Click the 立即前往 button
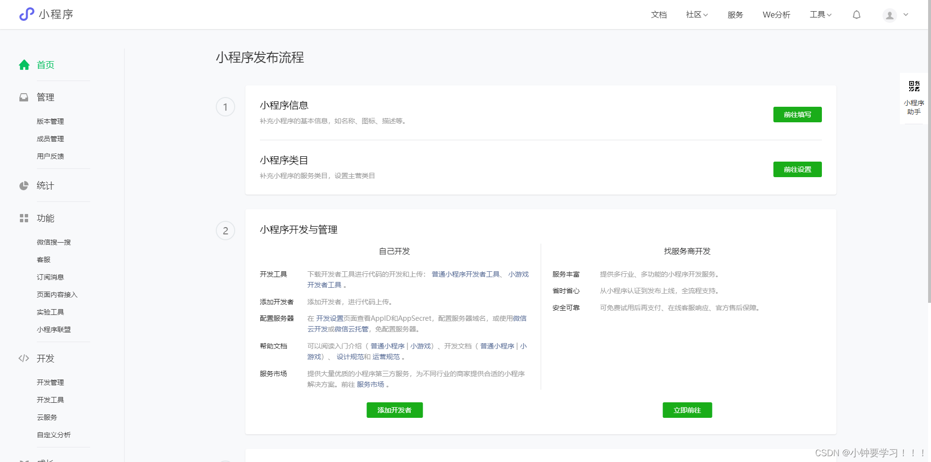 tap(687, 410)
